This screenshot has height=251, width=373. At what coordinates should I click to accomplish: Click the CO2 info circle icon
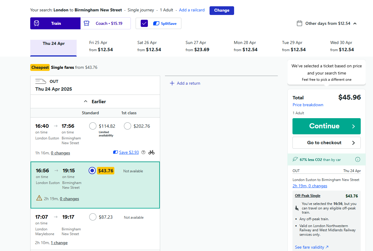coord(357,159)
